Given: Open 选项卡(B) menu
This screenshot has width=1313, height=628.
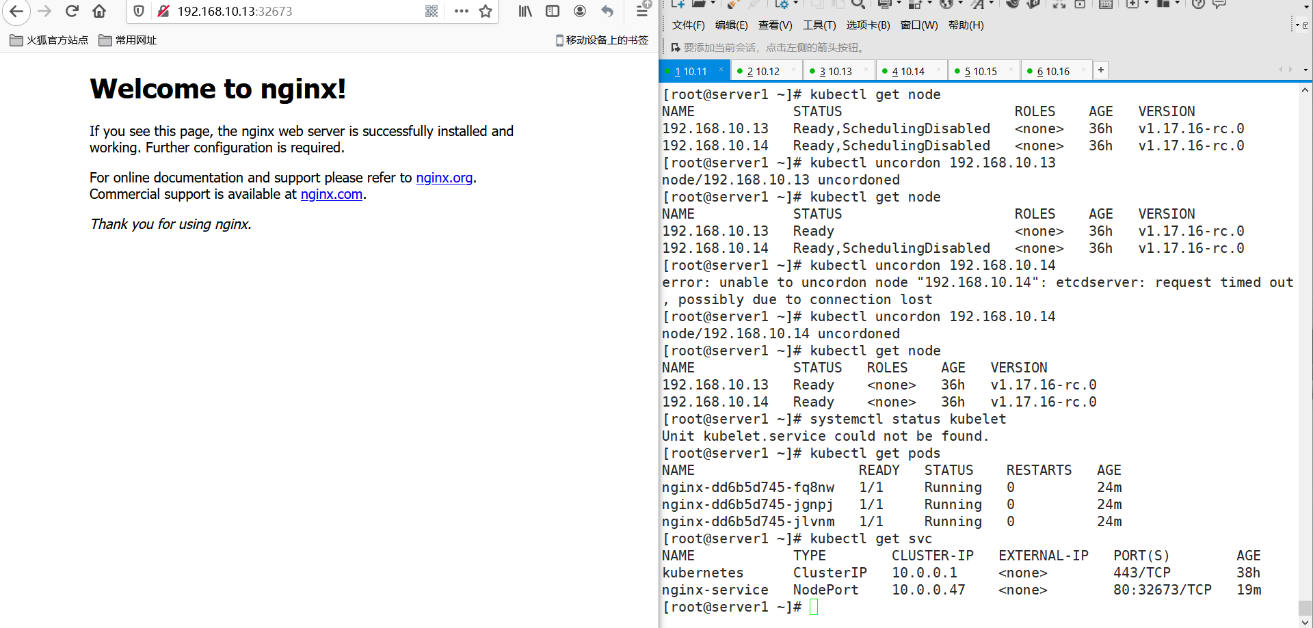Looking at the screenshot, I should pyautogui.click(x=868, y=25).
